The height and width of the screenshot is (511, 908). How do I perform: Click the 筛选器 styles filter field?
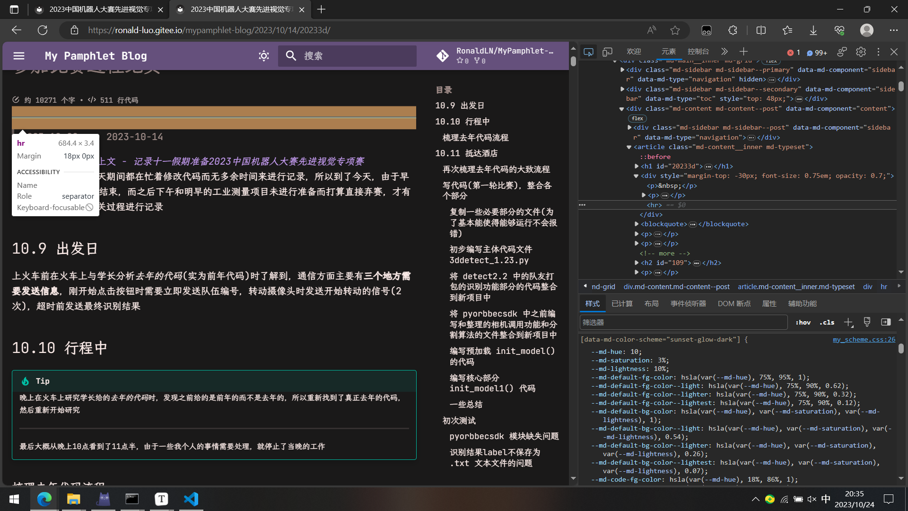tap(683, 323)
